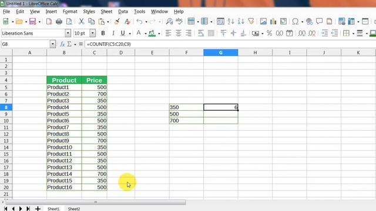
Task: Select column G header
Action: (221, 53)
